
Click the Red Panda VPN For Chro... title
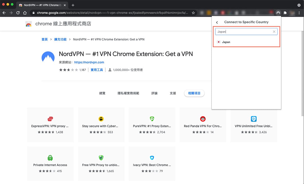coord(203,126)
